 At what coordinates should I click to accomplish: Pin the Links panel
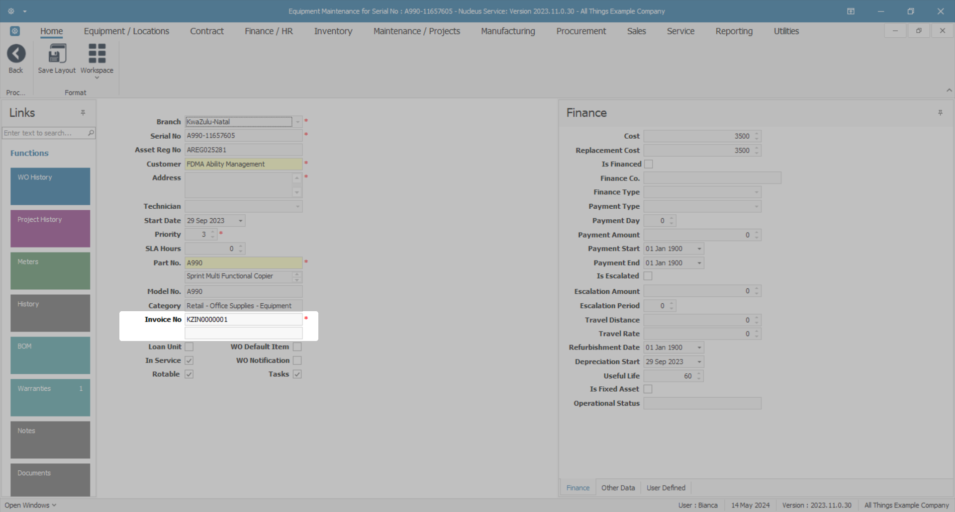pos(83,113)
